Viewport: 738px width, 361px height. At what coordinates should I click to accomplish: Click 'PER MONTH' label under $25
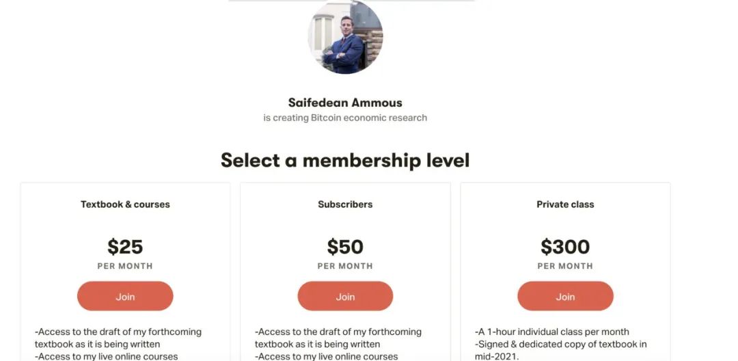(x=125, y=266)
